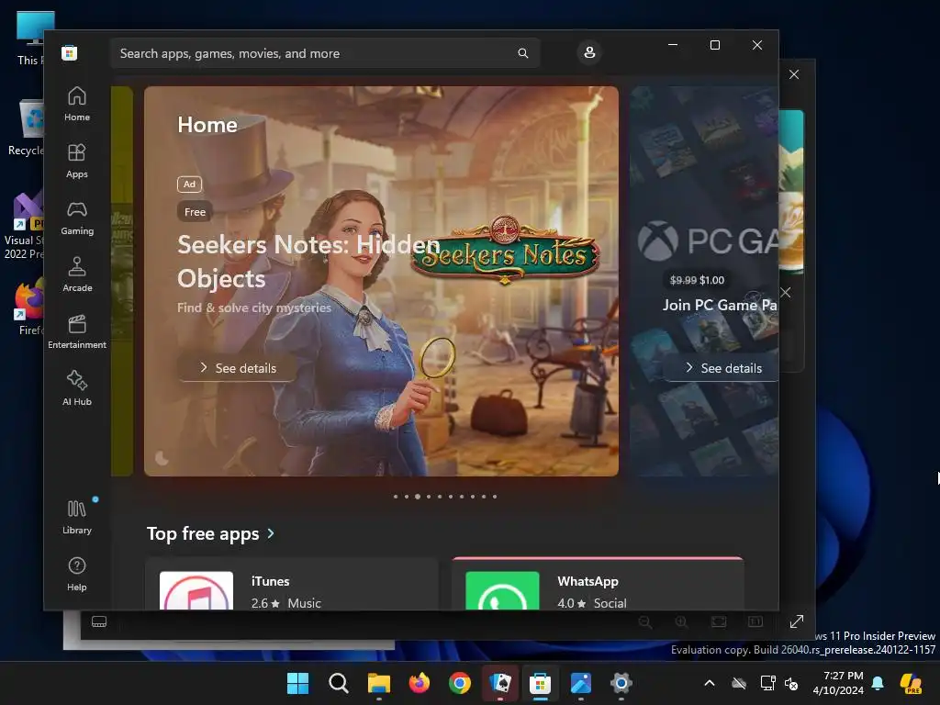
Task: Expand the Top free apps chevron
Action: click(x=271, y=533)
